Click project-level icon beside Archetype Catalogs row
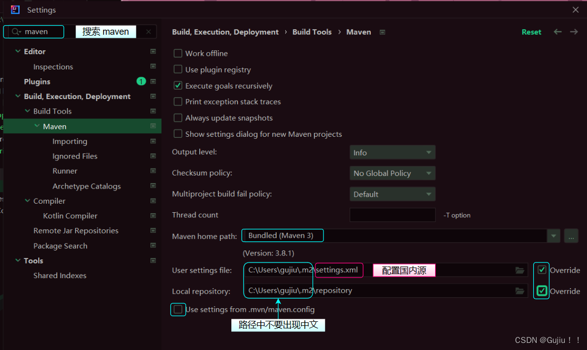The height and width of the screenshot is (350, 587). tap(153, 186)
